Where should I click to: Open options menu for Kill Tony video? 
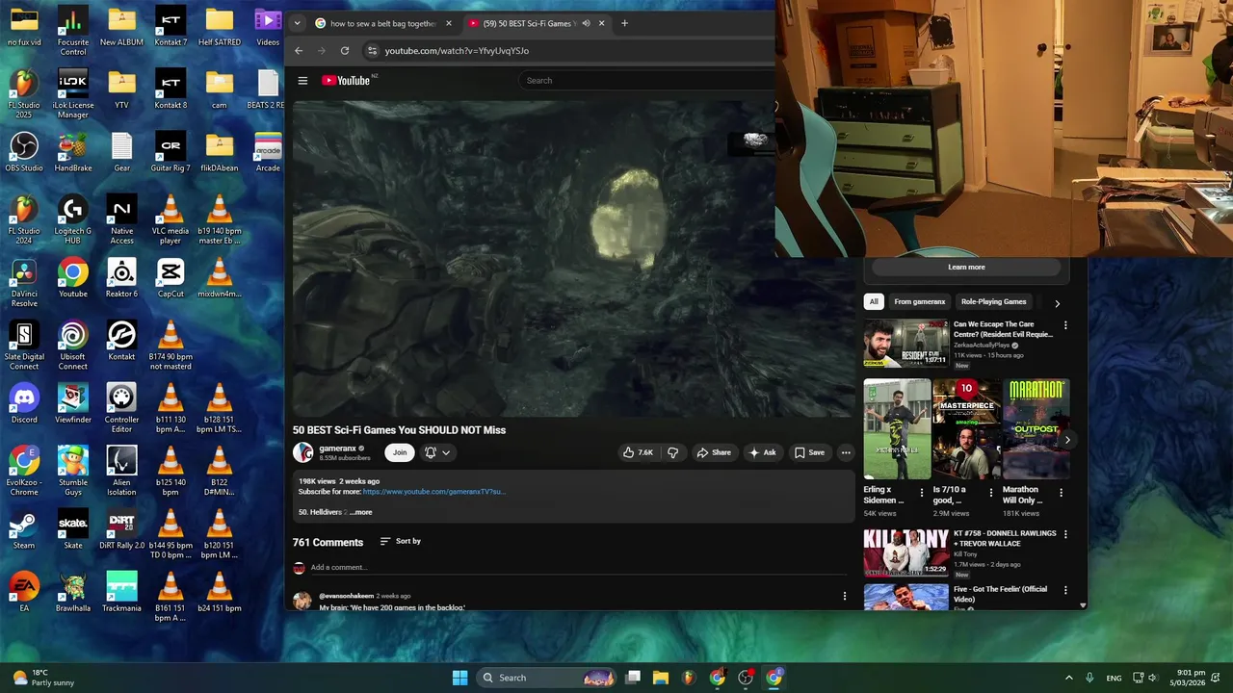pos(1065,535)
